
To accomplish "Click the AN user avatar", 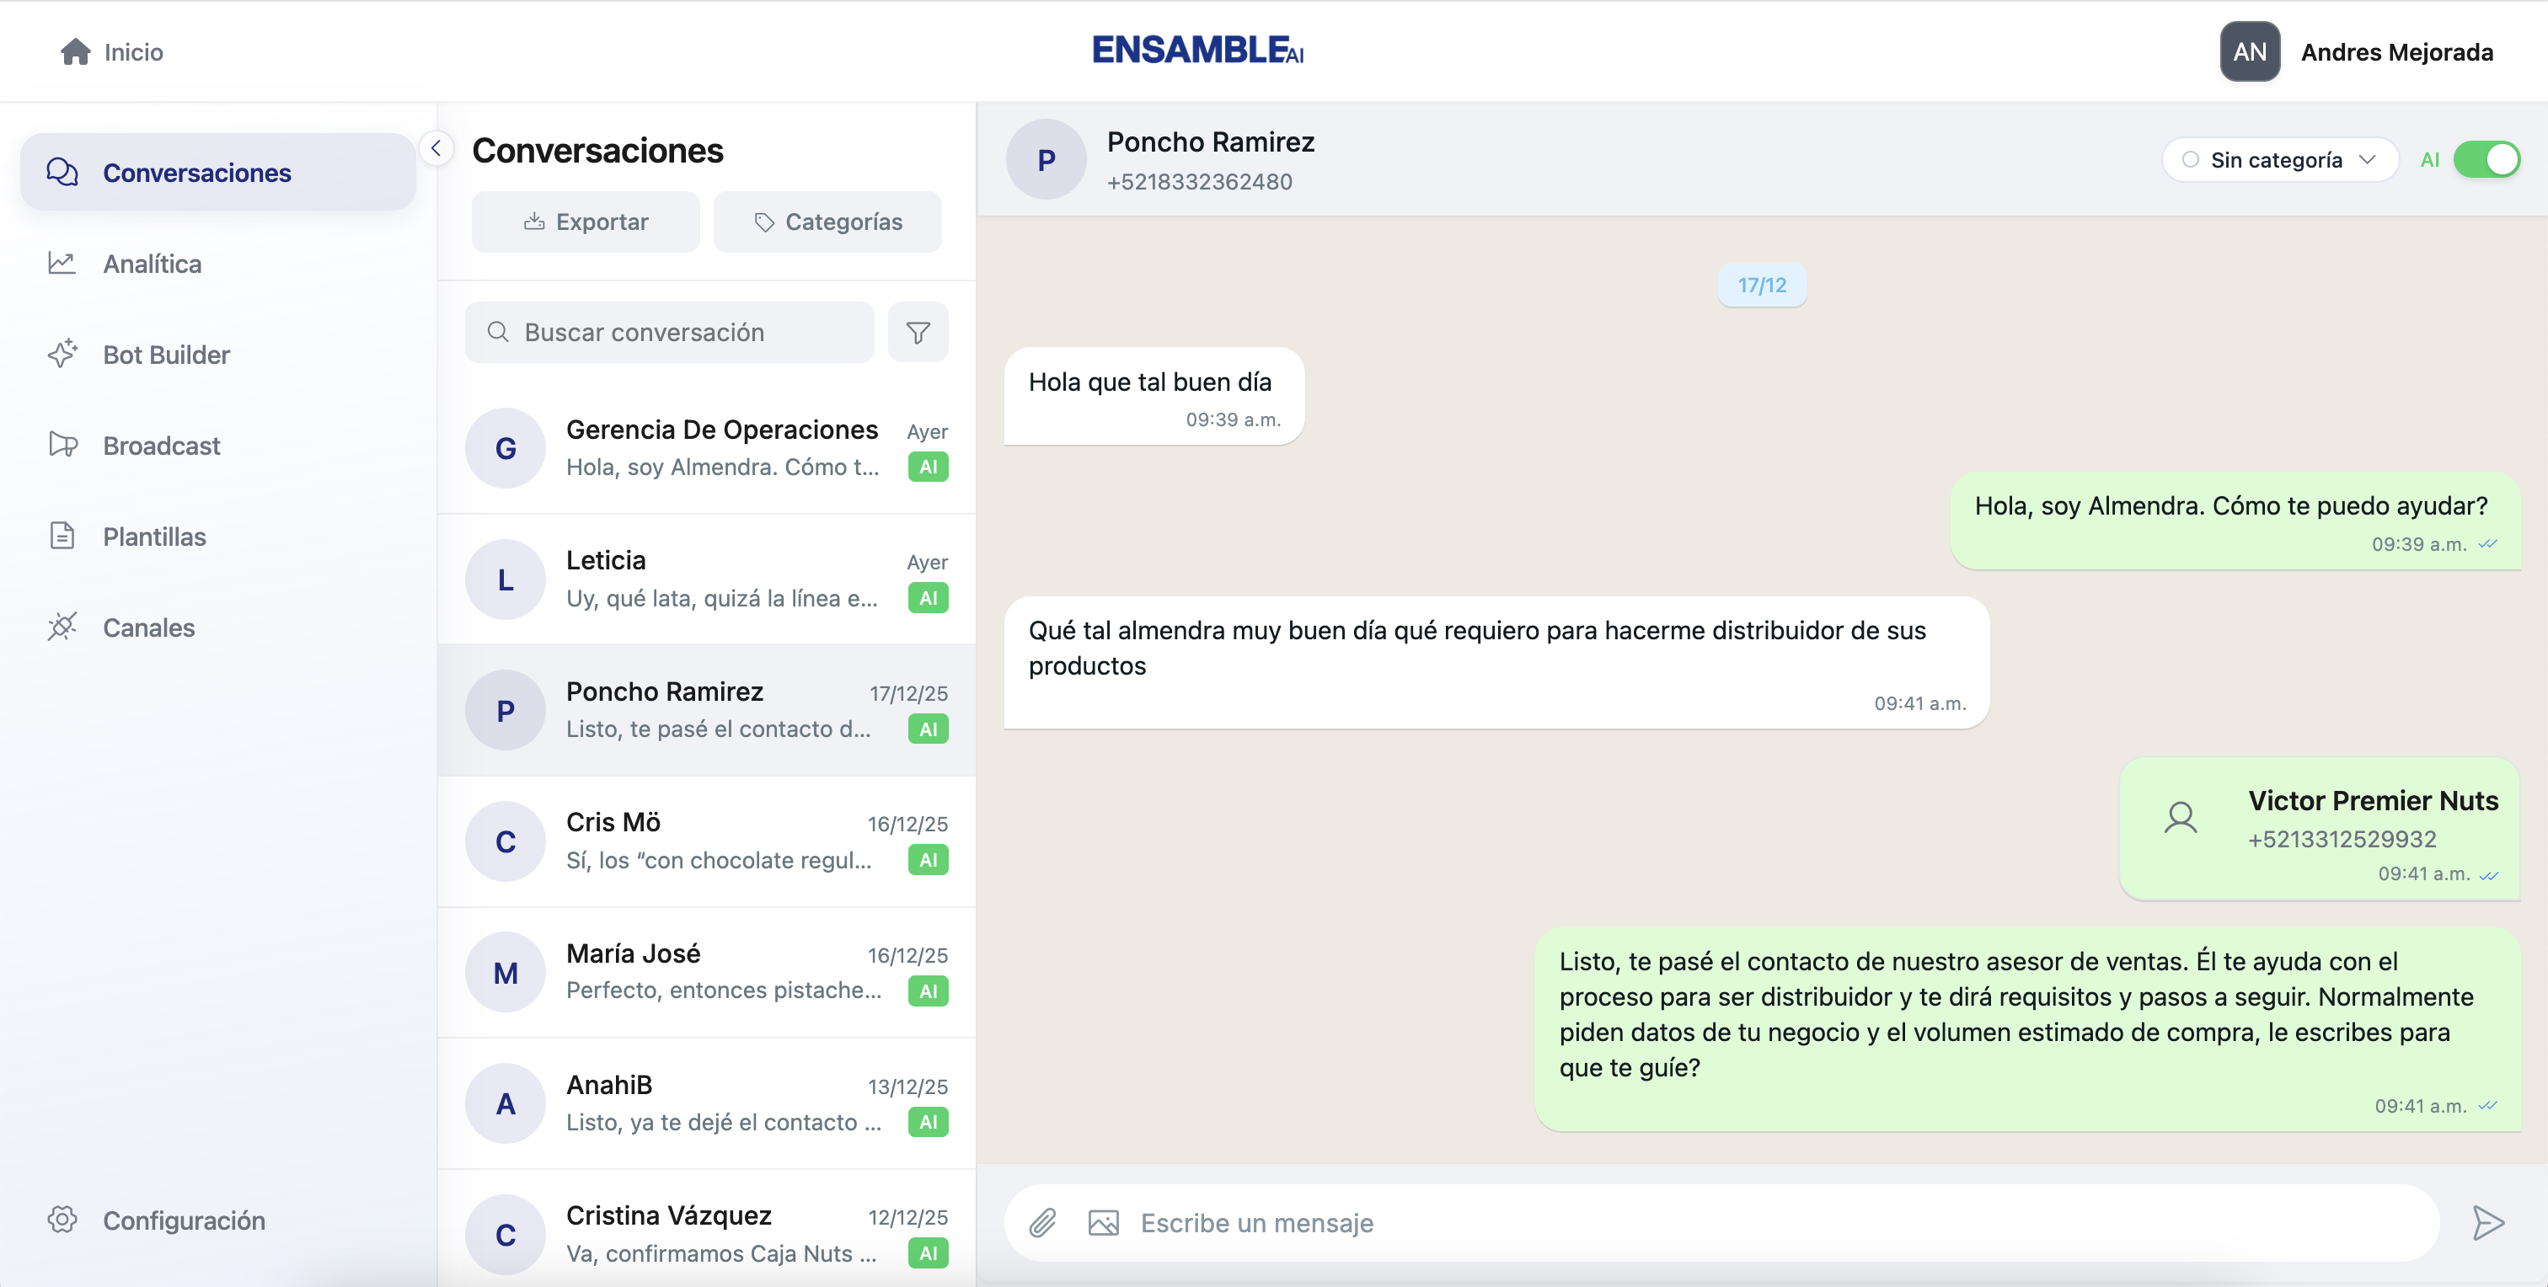I will [2249, 51].
